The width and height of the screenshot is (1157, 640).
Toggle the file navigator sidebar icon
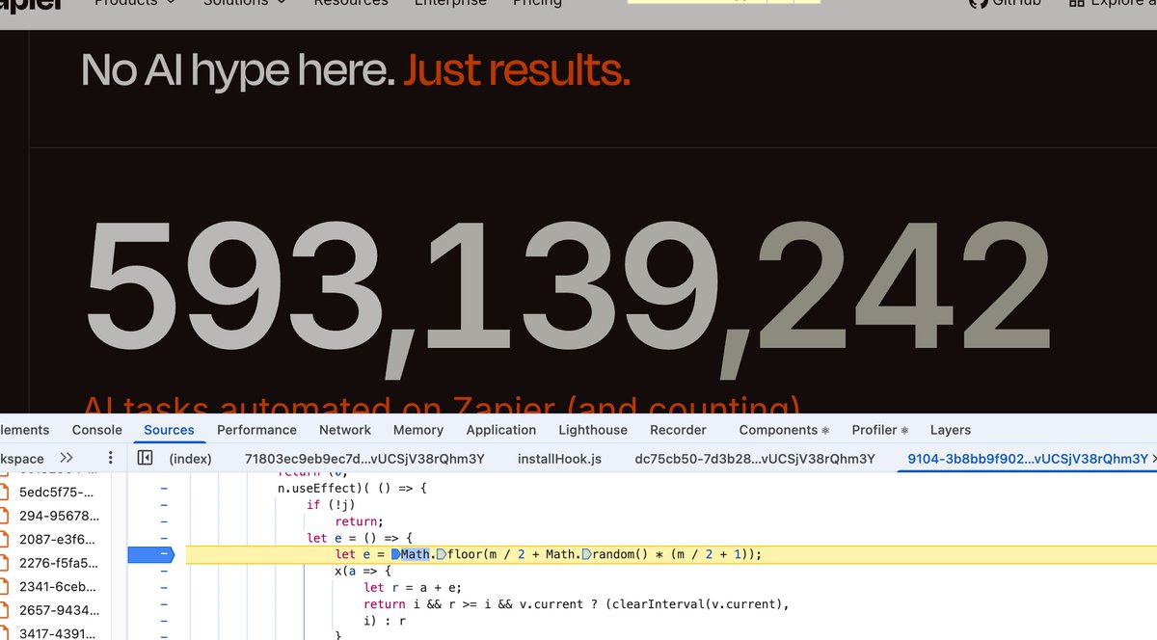[x=145, y=458]
